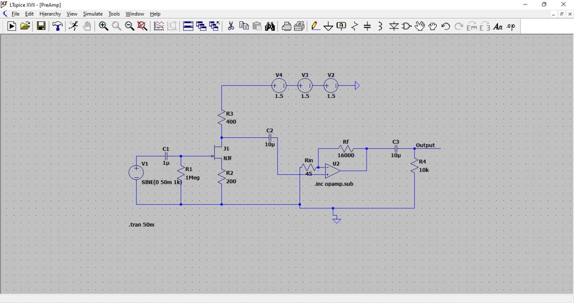Open the Simulate menu
Viewport: 574px width, 303px height.
tap(93, 13)
